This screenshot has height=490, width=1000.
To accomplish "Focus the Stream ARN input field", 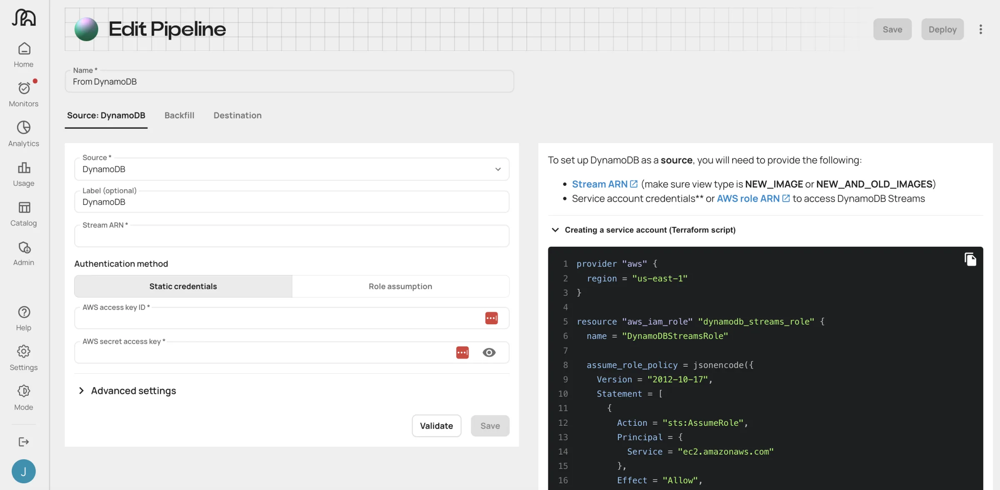I will [292, 236].
